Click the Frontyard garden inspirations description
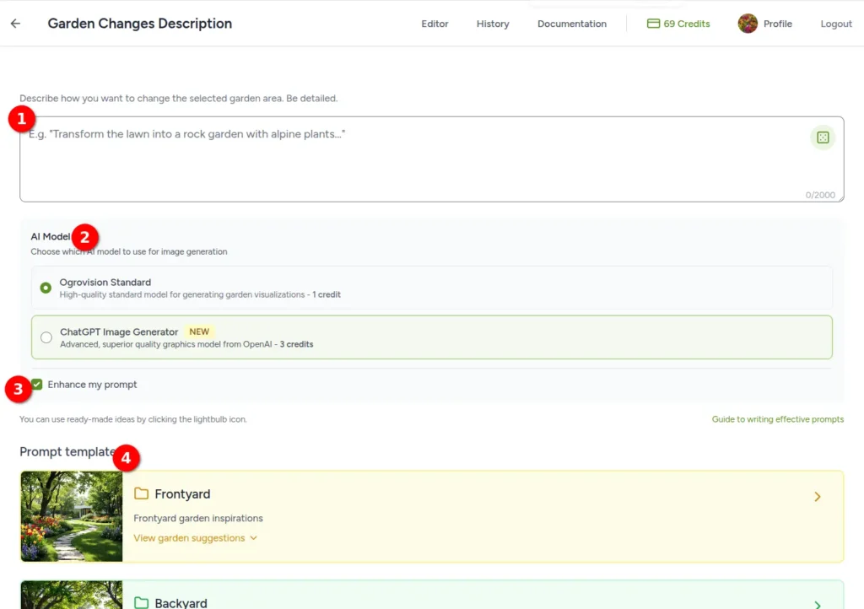The width and height of the screenshot is (864, 609). point(197,518)
